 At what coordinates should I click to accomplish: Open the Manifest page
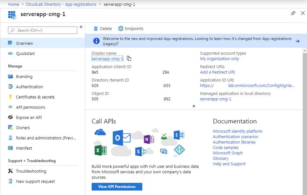tap(24, 148)
